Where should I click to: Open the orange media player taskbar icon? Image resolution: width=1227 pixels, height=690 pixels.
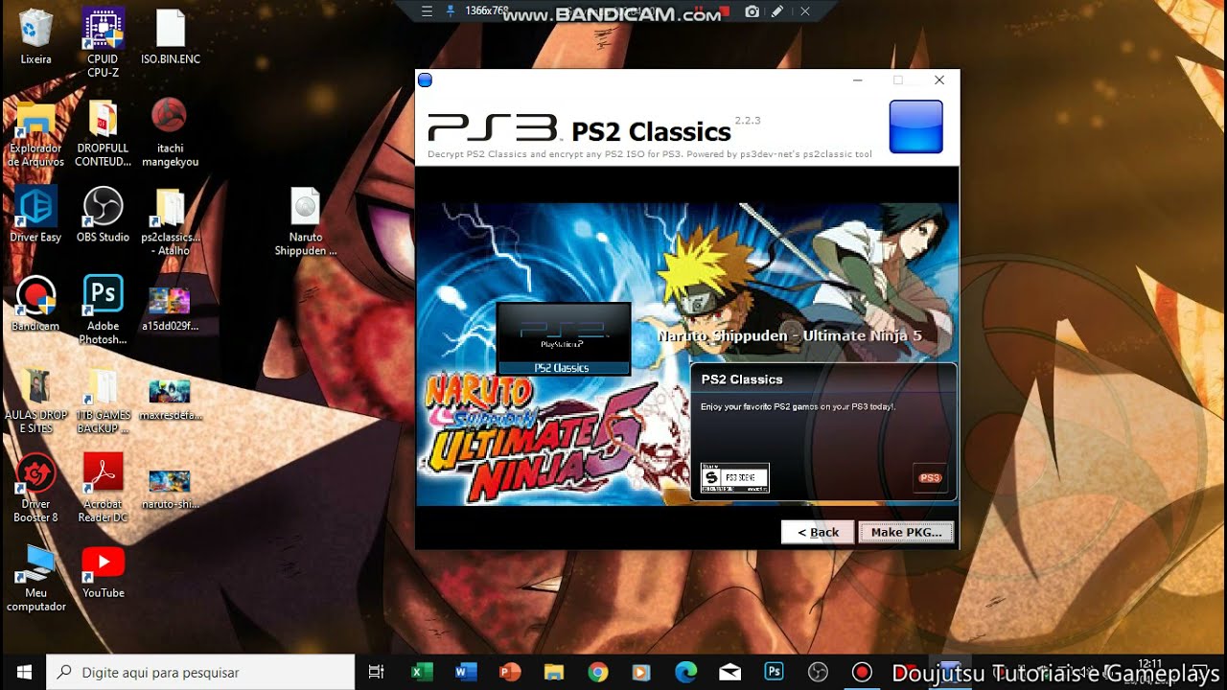(x=641, y=672)
